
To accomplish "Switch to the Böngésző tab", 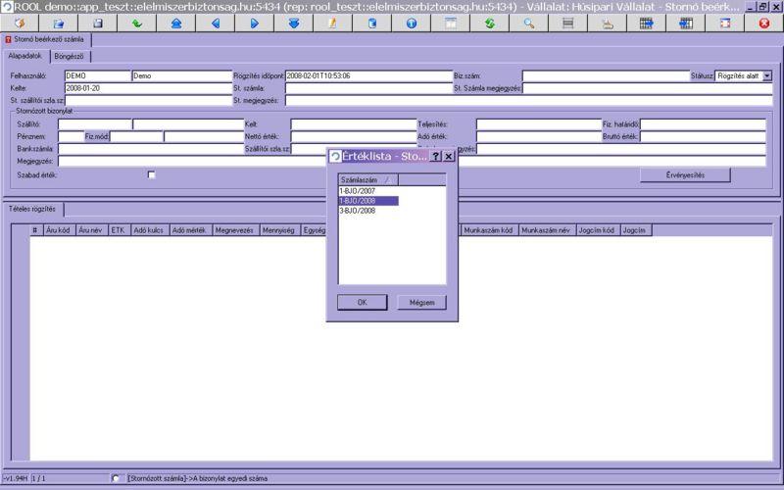I will point(68,56).
